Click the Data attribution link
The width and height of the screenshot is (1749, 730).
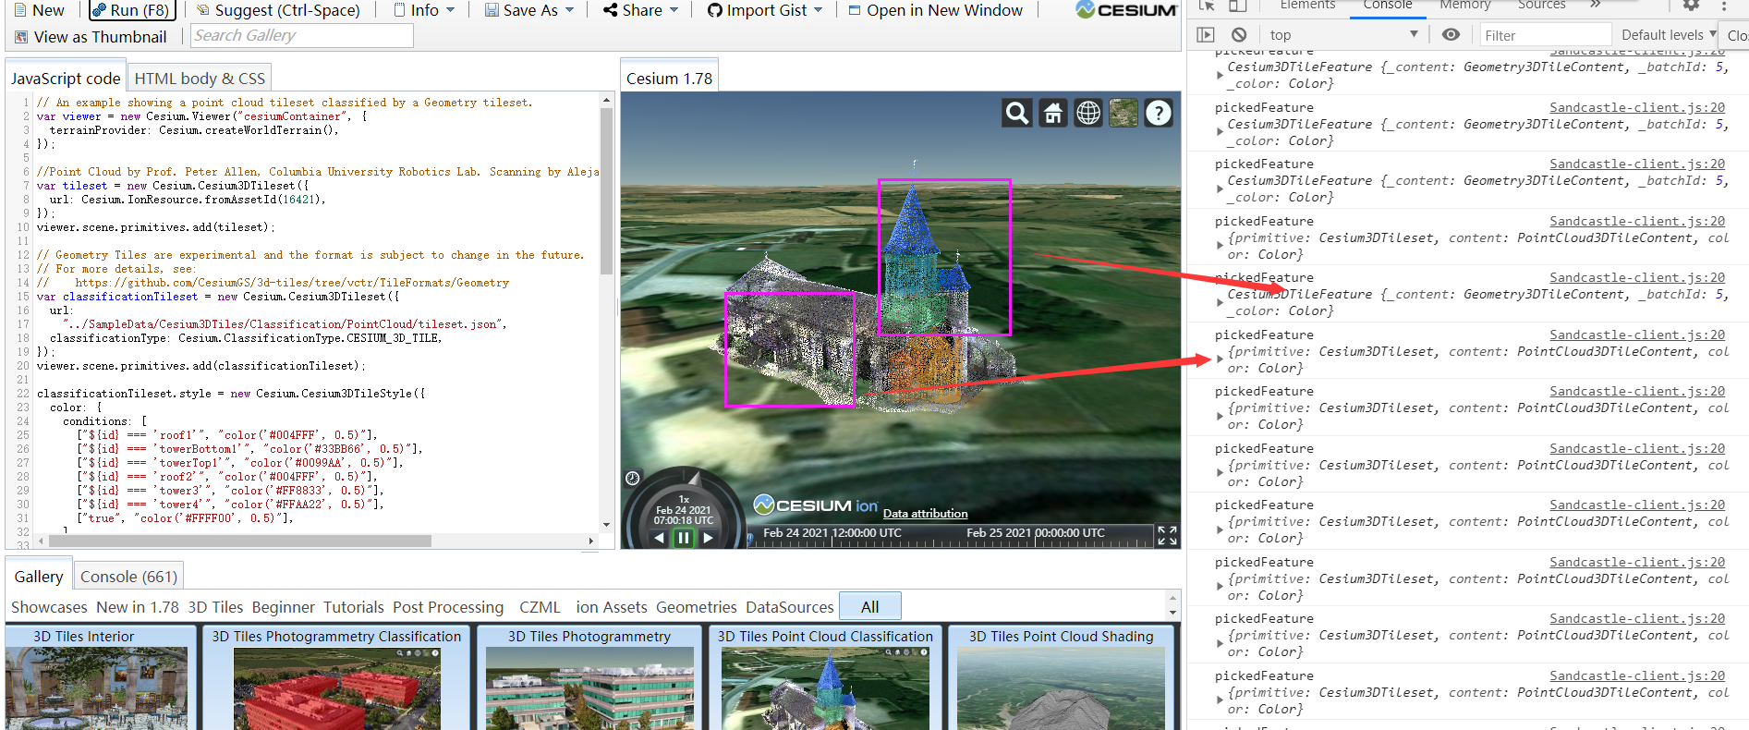click(x=925, y=514)
